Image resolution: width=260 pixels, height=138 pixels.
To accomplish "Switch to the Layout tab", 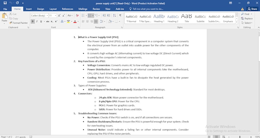I will tap(53, 9).
